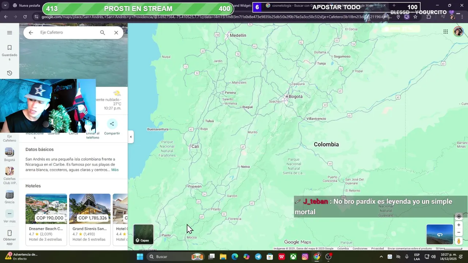Open the Google apps grid

click(445, 32)
